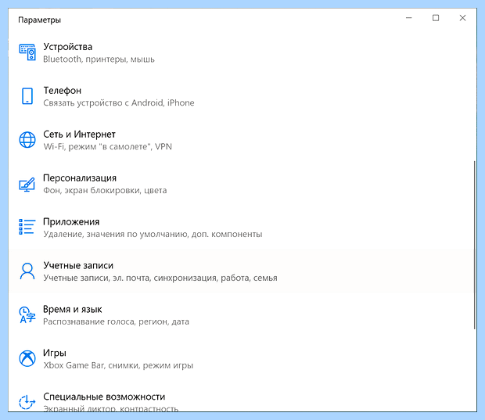Click the Телефон phone icon

[27, 96]
